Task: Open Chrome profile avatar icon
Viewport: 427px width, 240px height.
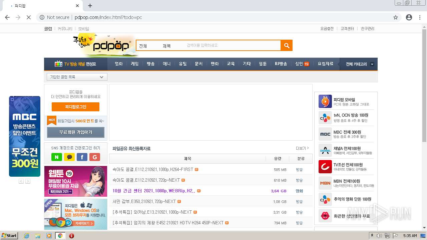Action: (x=409, y=17)
